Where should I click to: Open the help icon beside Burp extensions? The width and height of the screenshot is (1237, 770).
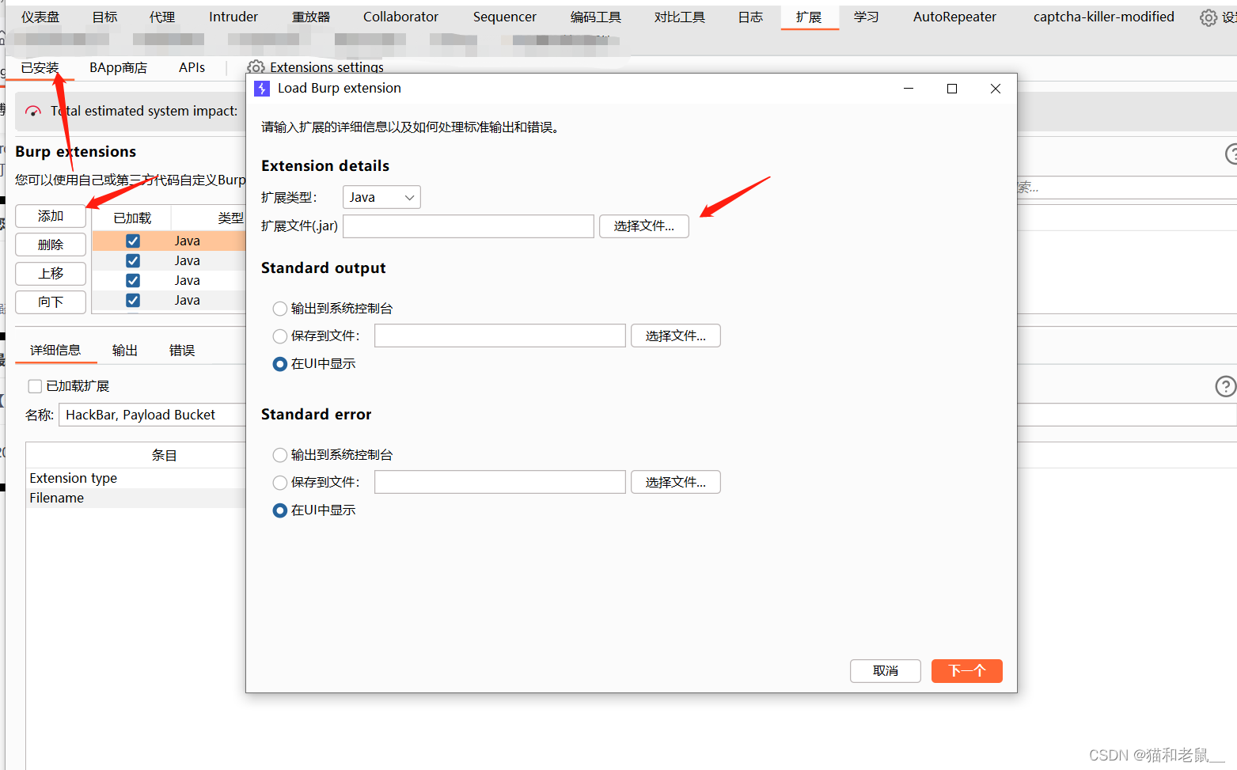click(x=1231, y=154)
